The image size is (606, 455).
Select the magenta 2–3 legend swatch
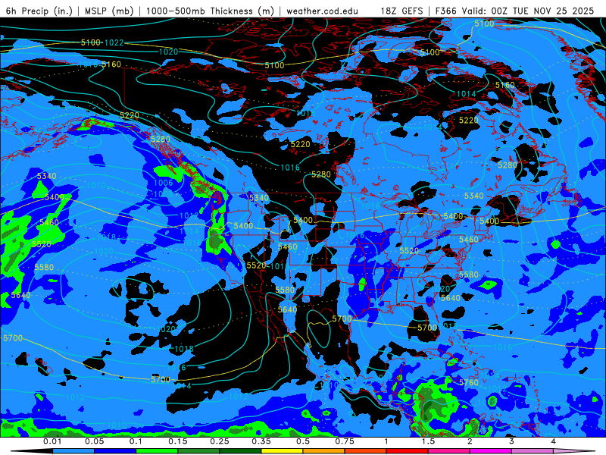(491, 451)
